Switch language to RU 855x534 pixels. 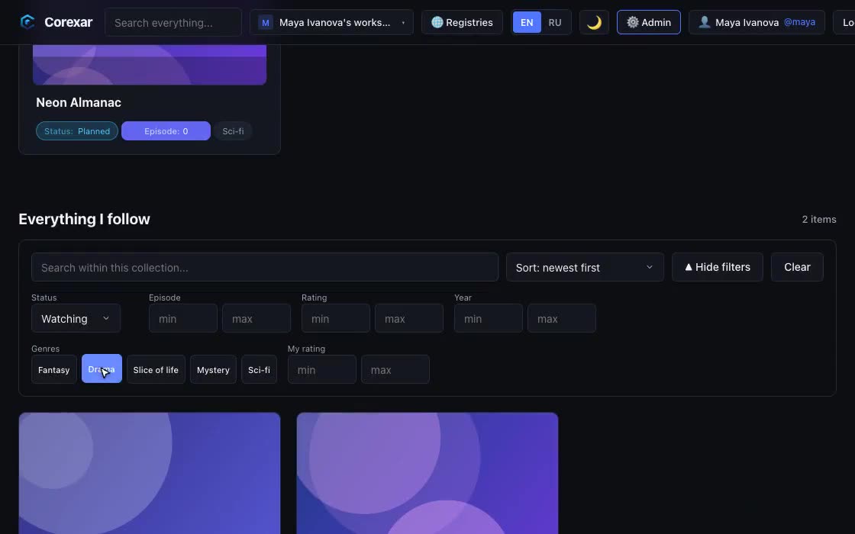[x=554, y=22]
